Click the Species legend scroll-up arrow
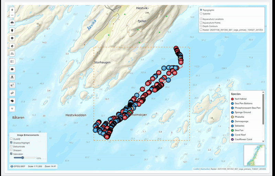275x176 pixels. tap(263, 92)
